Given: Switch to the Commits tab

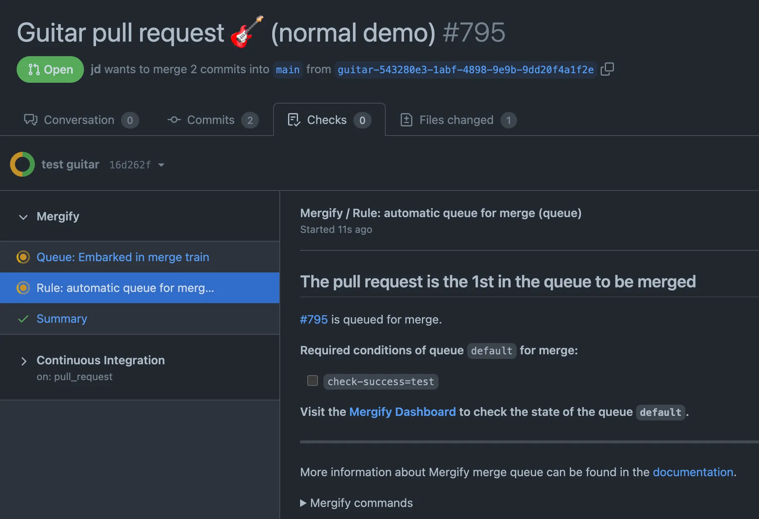Looking at the screenshot, I should pos(211,120).
